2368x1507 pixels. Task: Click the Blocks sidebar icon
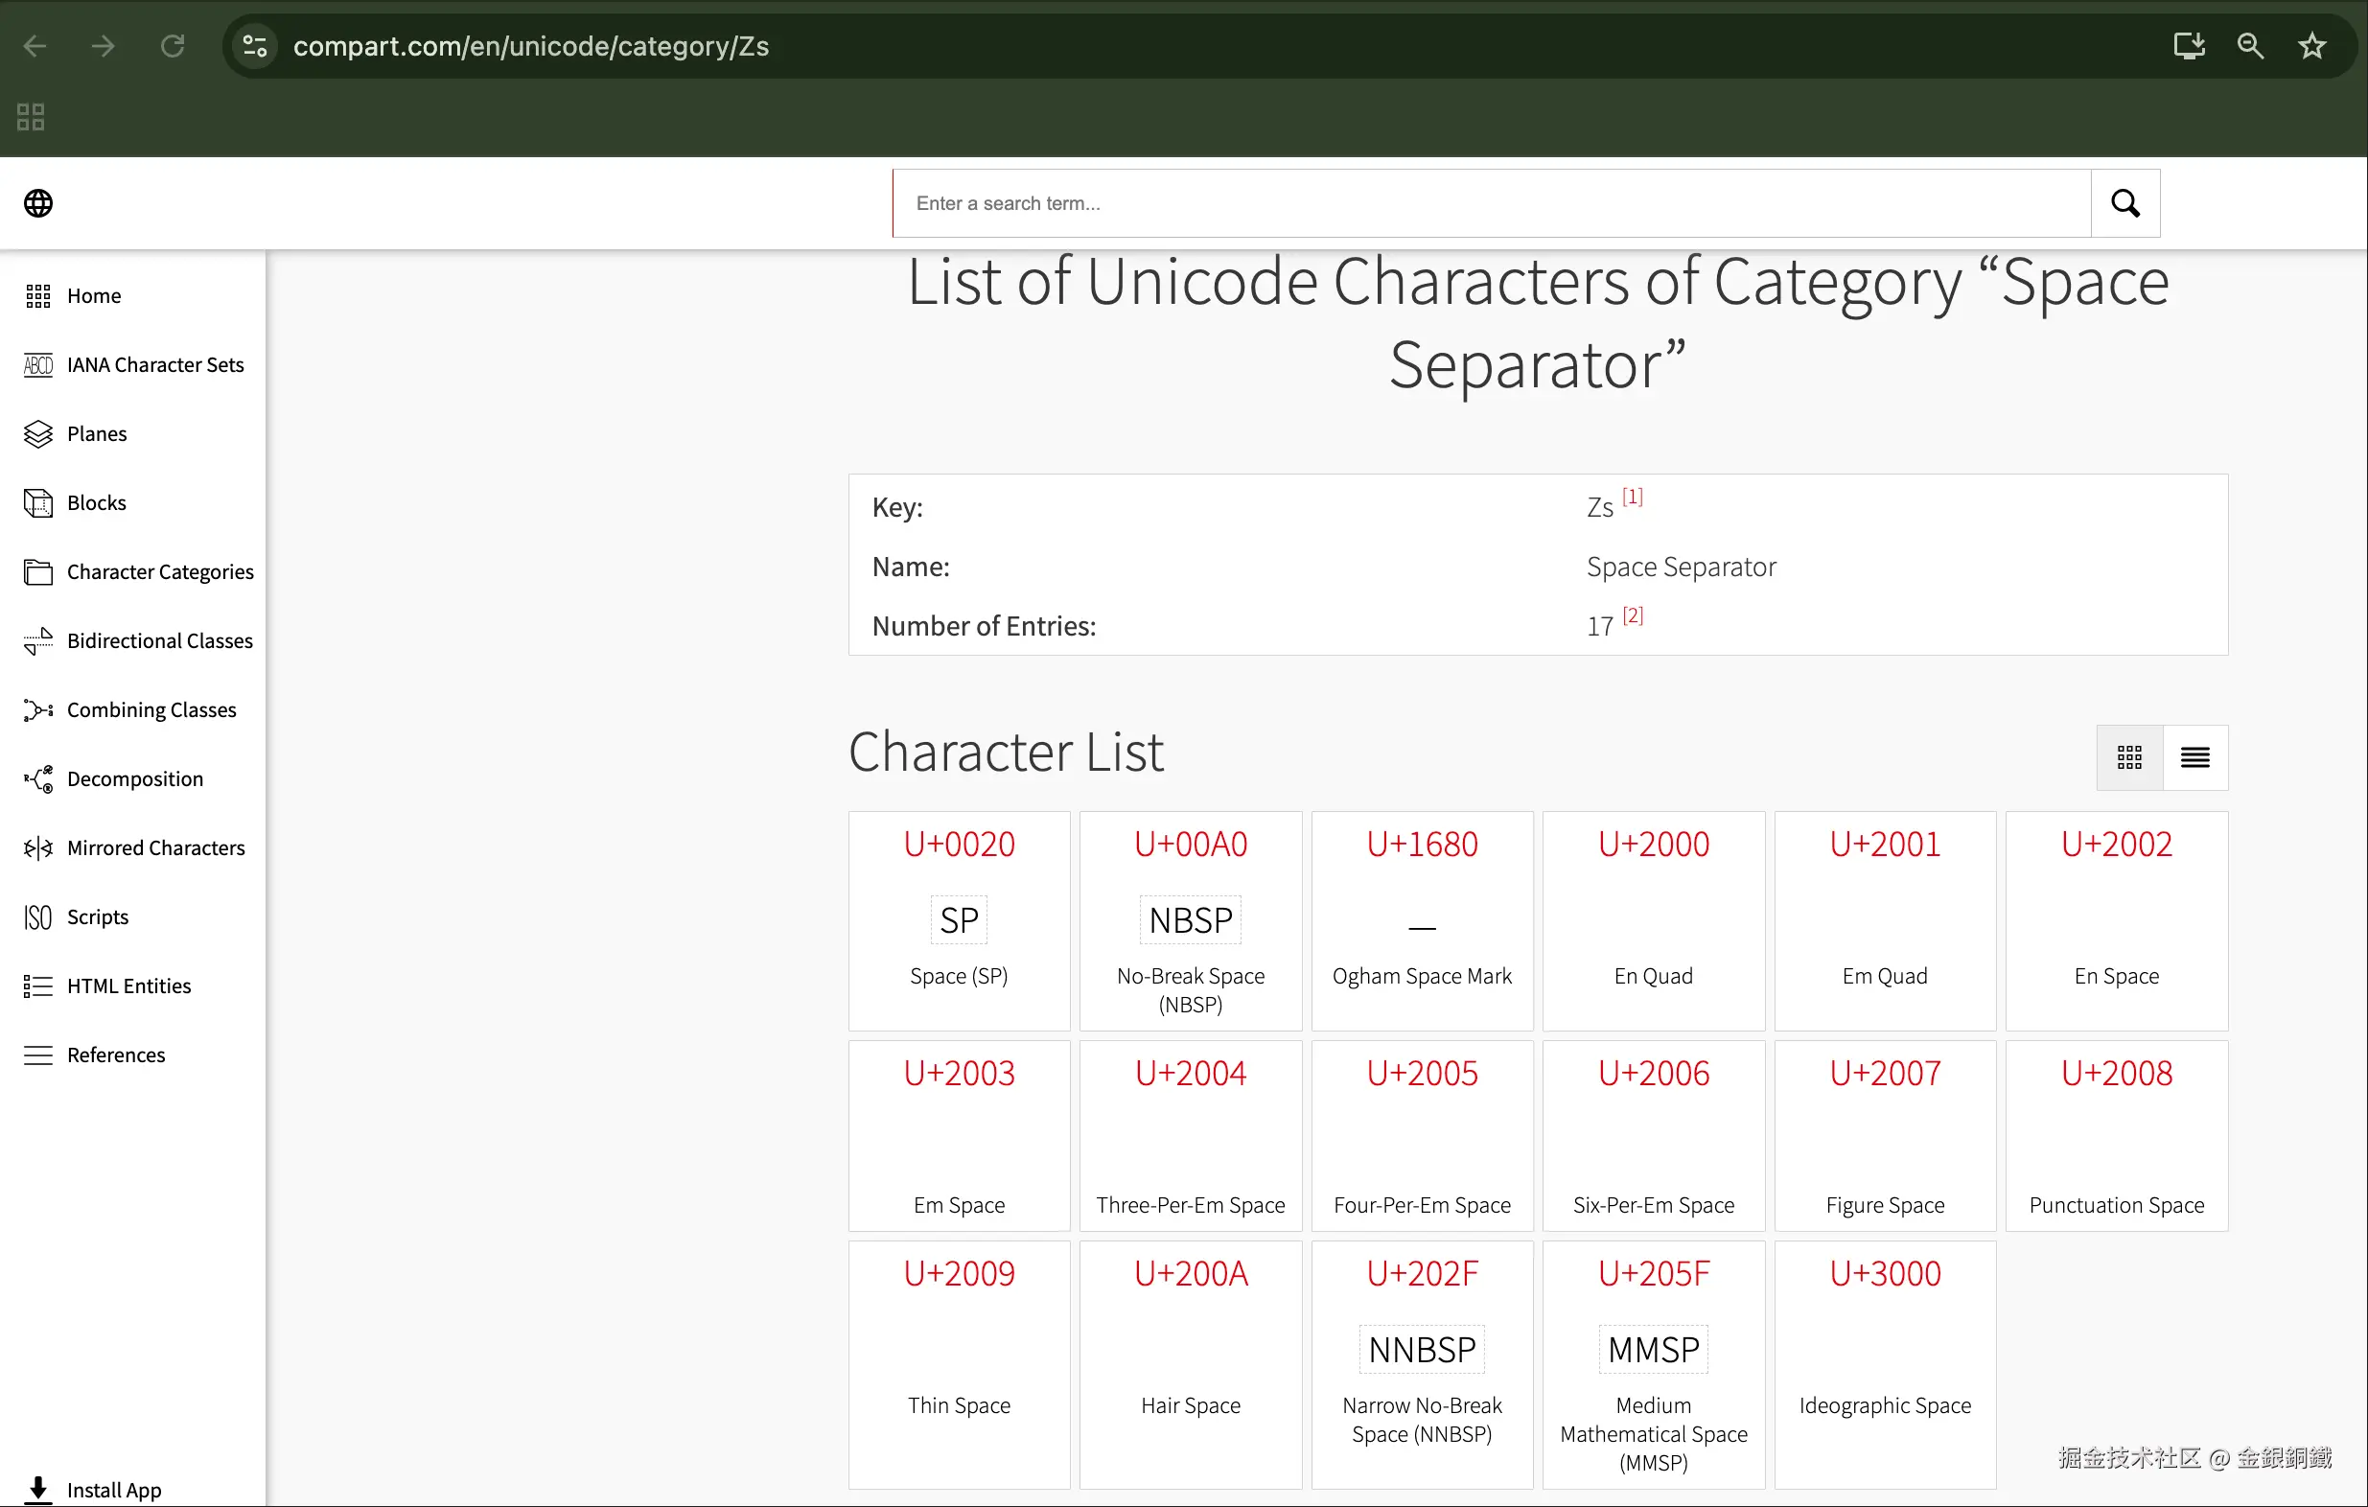click(x=38, y=503)
